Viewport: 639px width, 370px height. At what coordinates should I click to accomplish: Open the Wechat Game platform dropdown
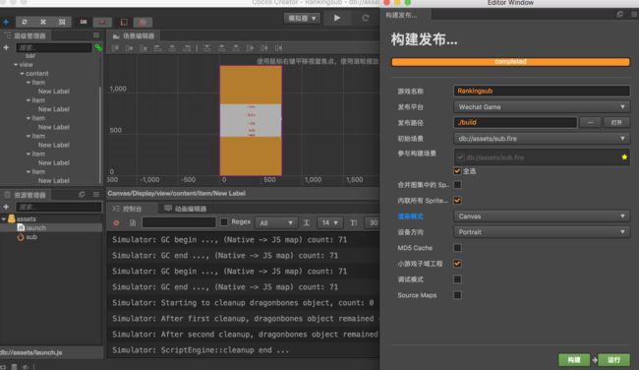(542, 107)
